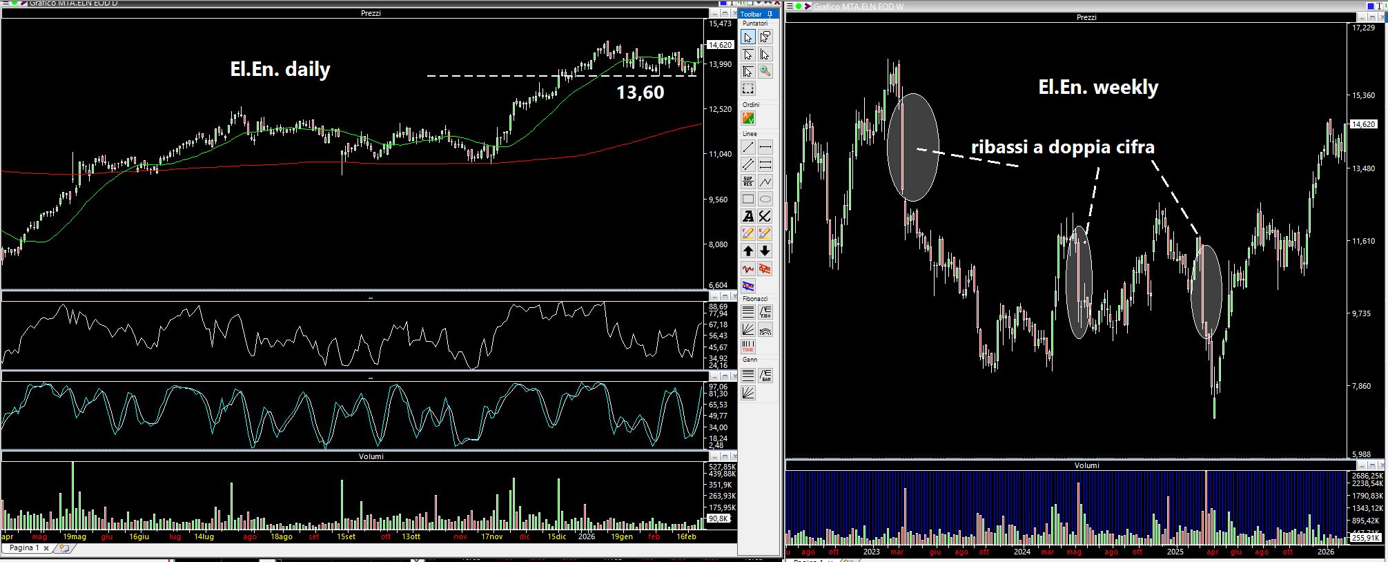Click the 15,473 price level on daily axis
Image resolution: width=1388 pixels, height=562 pixels.
point(721,23)
